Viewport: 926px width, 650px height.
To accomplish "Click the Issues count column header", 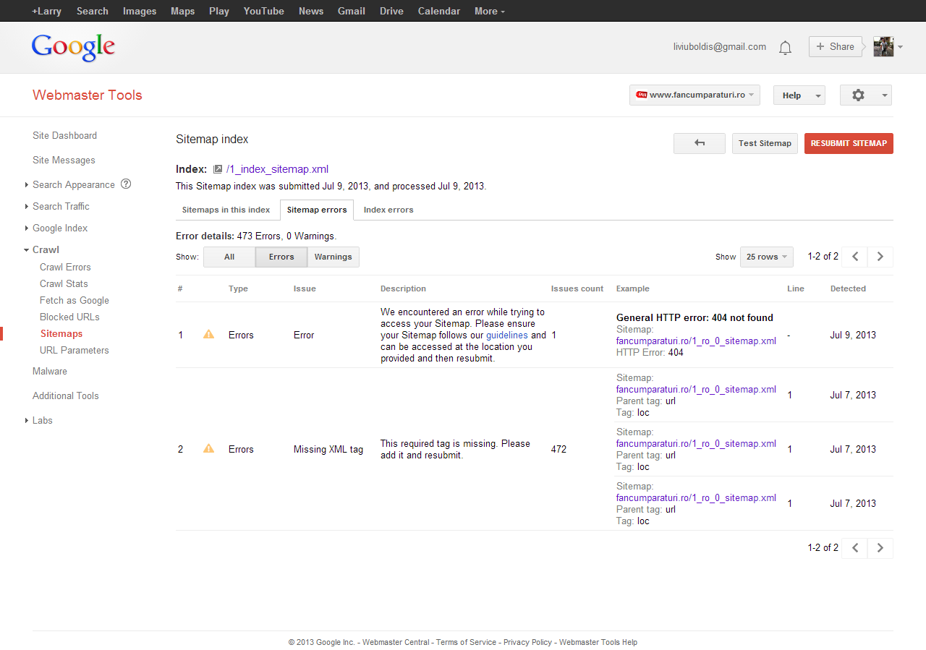I will tap(577, 288).
